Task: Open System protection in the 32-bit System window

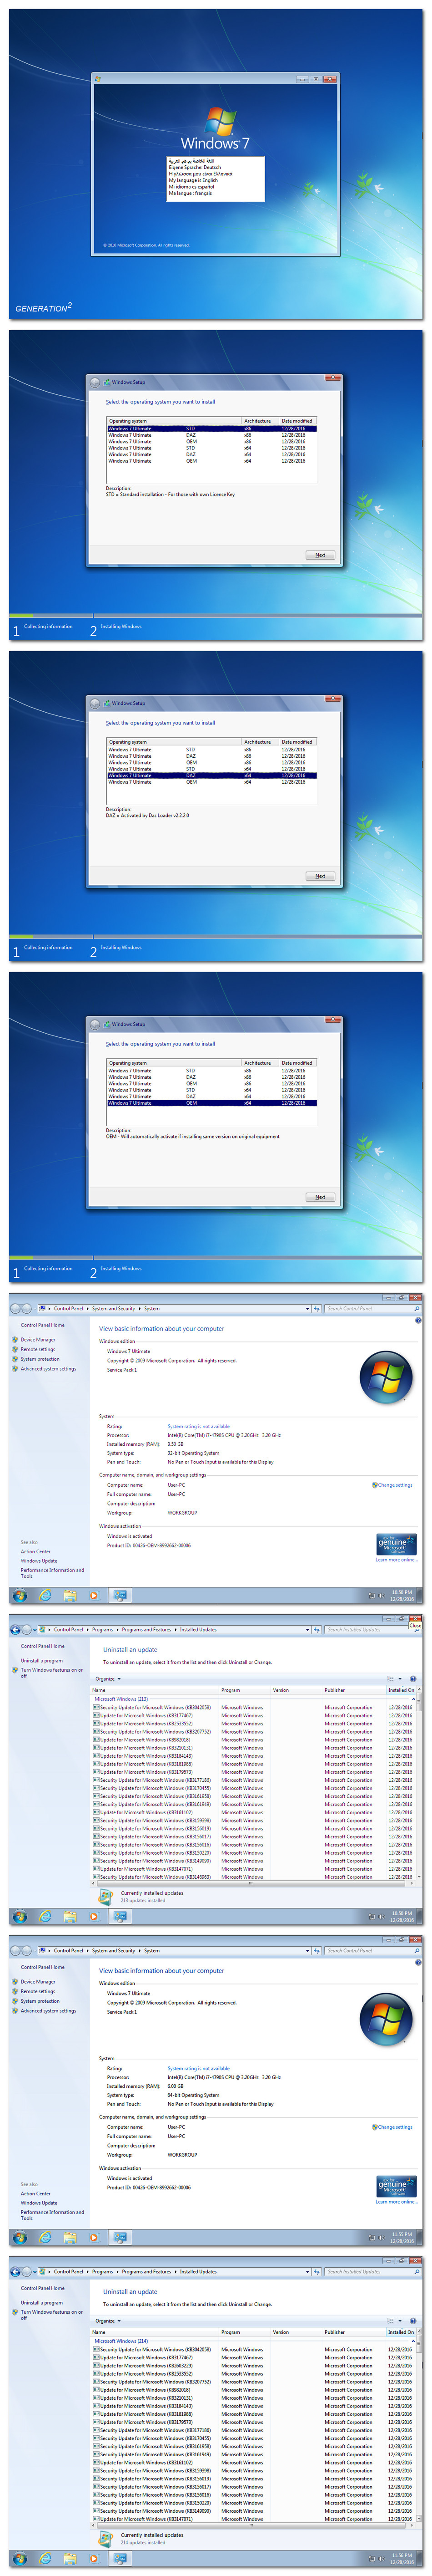Action: (40, 1359)
